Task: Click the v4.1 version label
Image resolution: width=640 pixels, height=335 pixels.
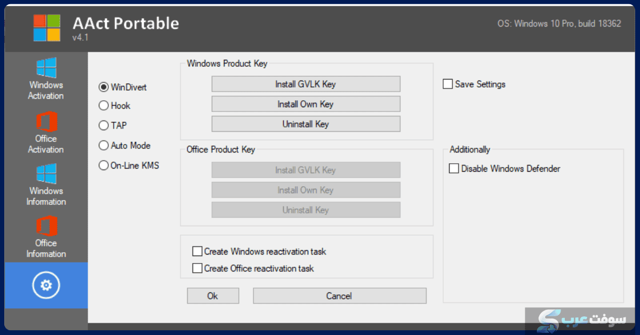Action: (81, 37)
